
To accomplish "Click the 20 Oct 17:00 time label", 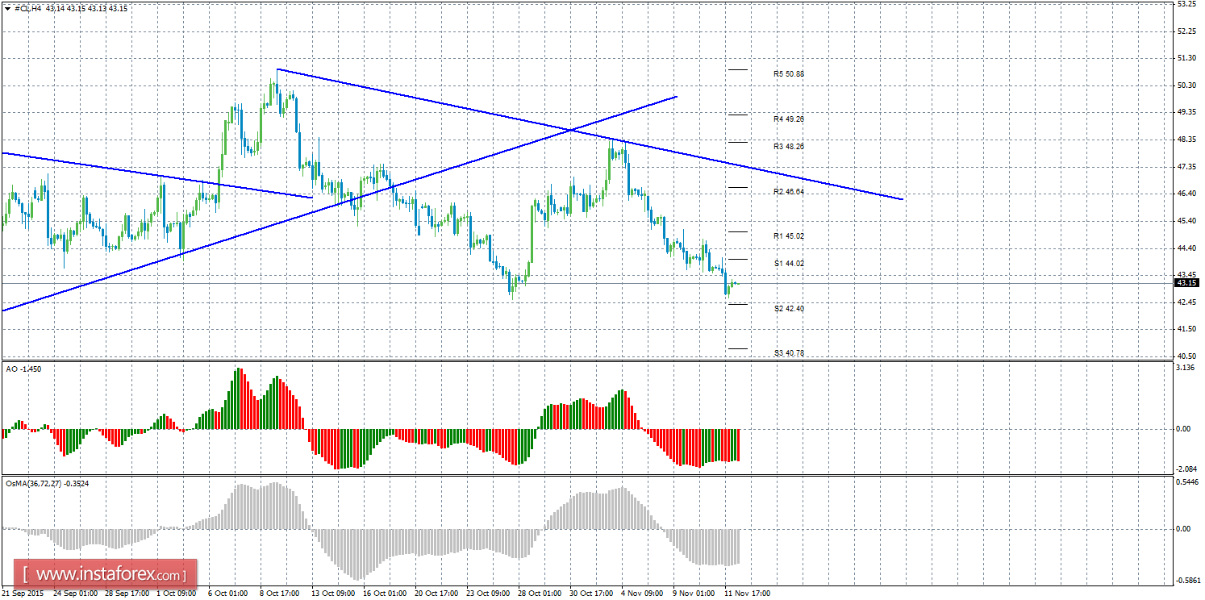I will click(436, 594).
